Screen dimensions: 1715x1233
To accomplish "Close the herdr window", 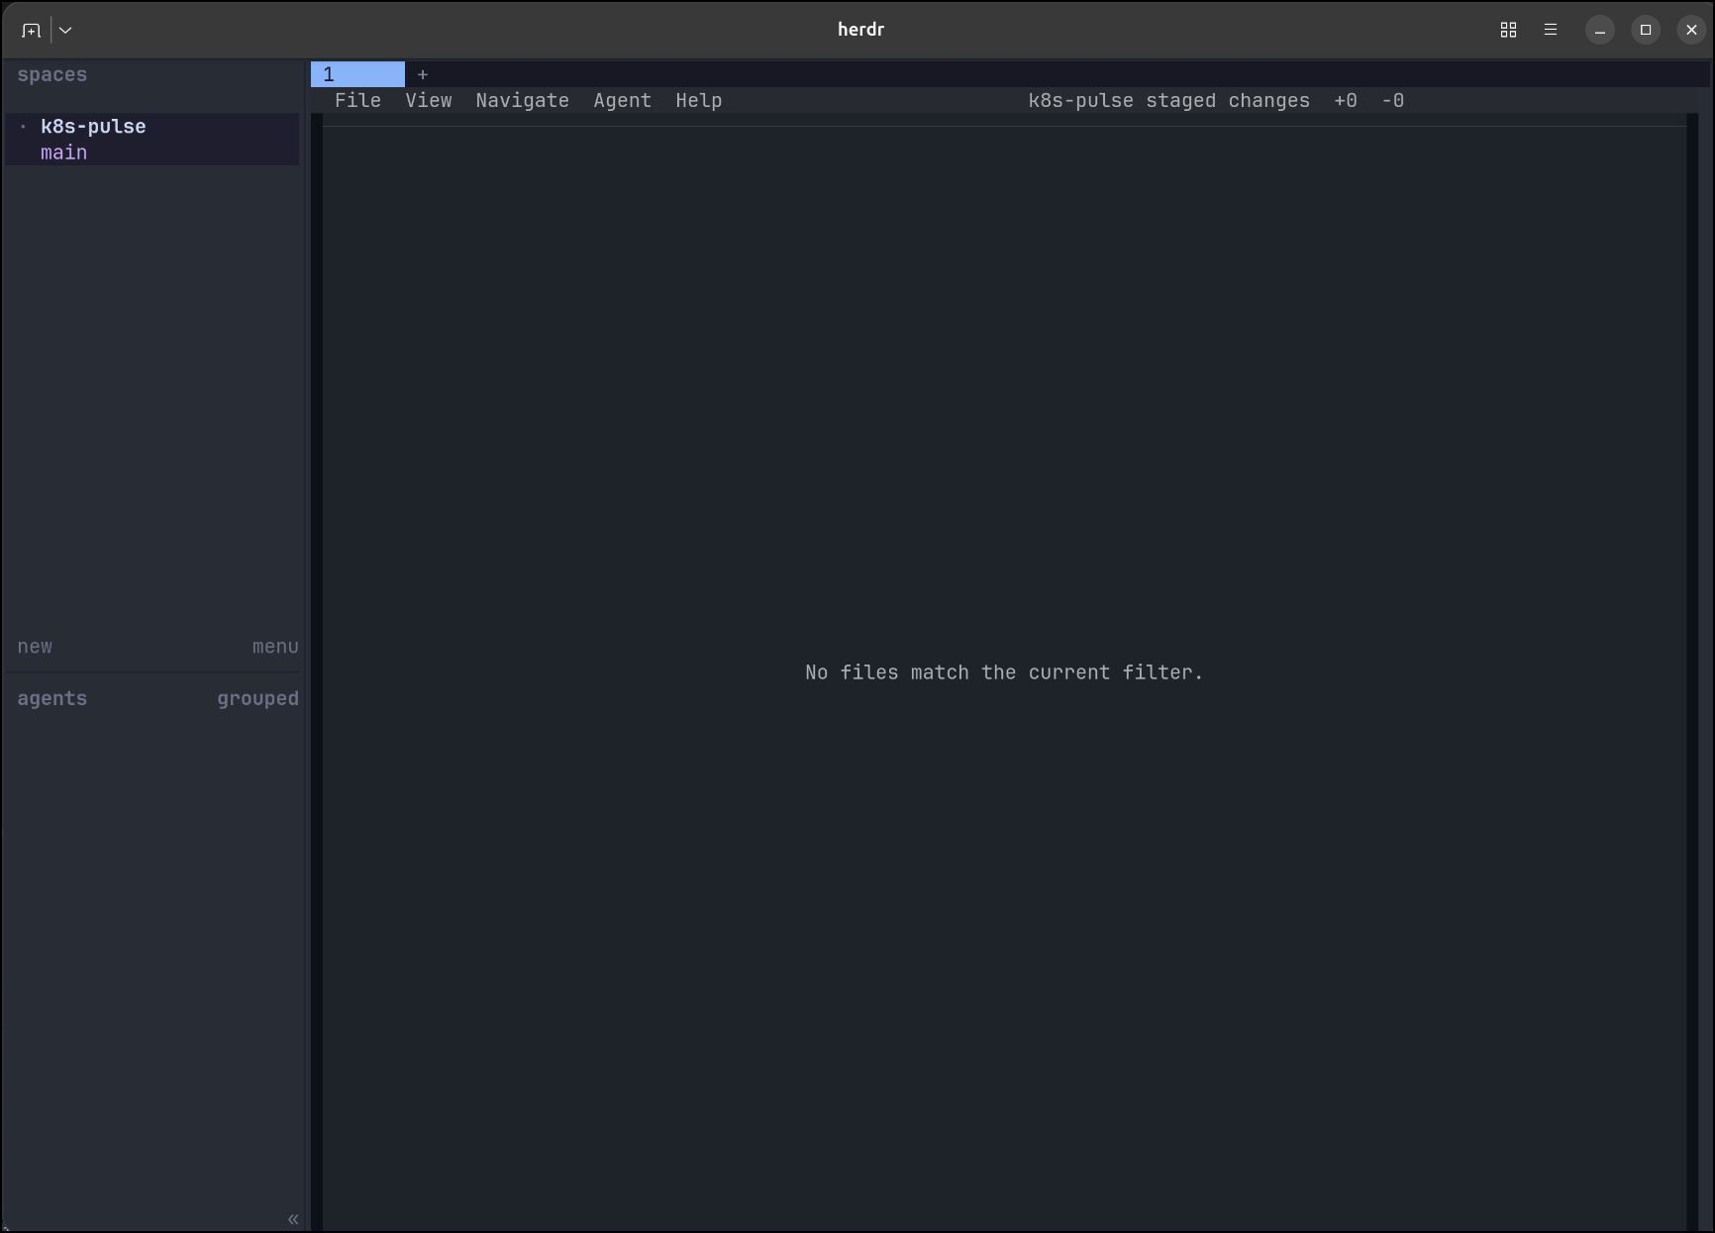I will click(1691, 30).
